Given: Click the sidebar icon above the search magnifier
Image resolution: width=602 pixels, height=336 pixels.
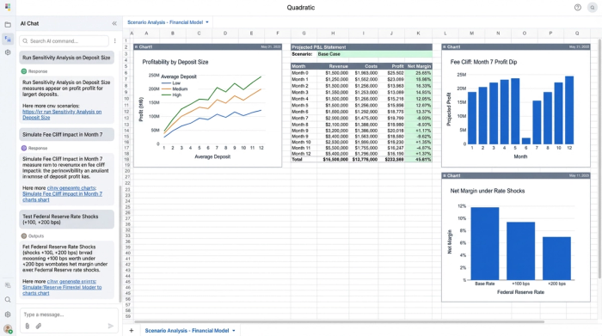Looking at the screenshot, I should click(8, 285).
